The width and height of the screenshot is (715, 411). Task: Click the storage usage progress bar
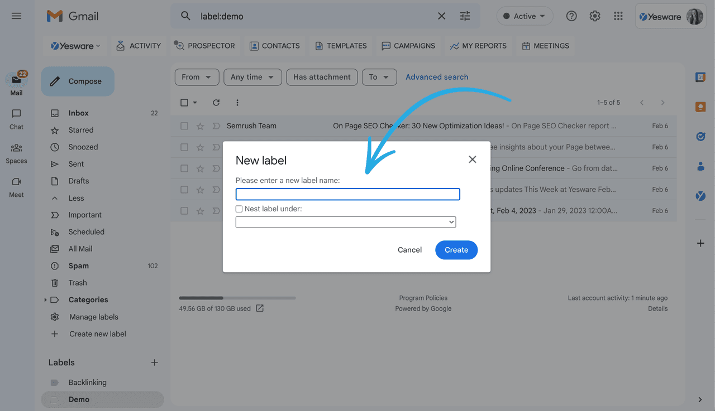(237, 298)
